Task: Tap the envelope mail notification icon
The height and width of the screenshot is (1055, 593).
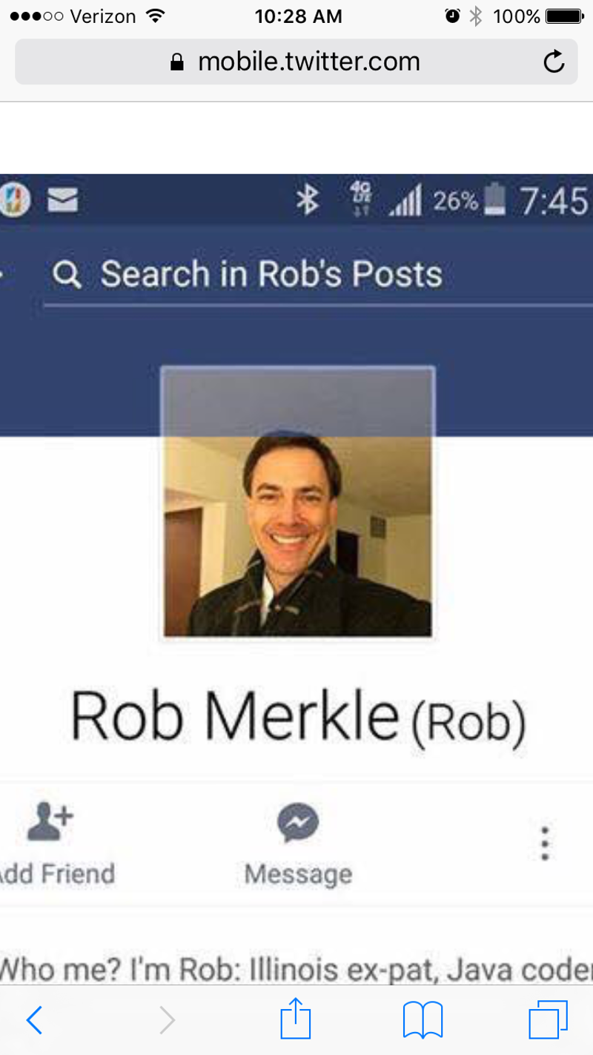Action: click(63, 201)
